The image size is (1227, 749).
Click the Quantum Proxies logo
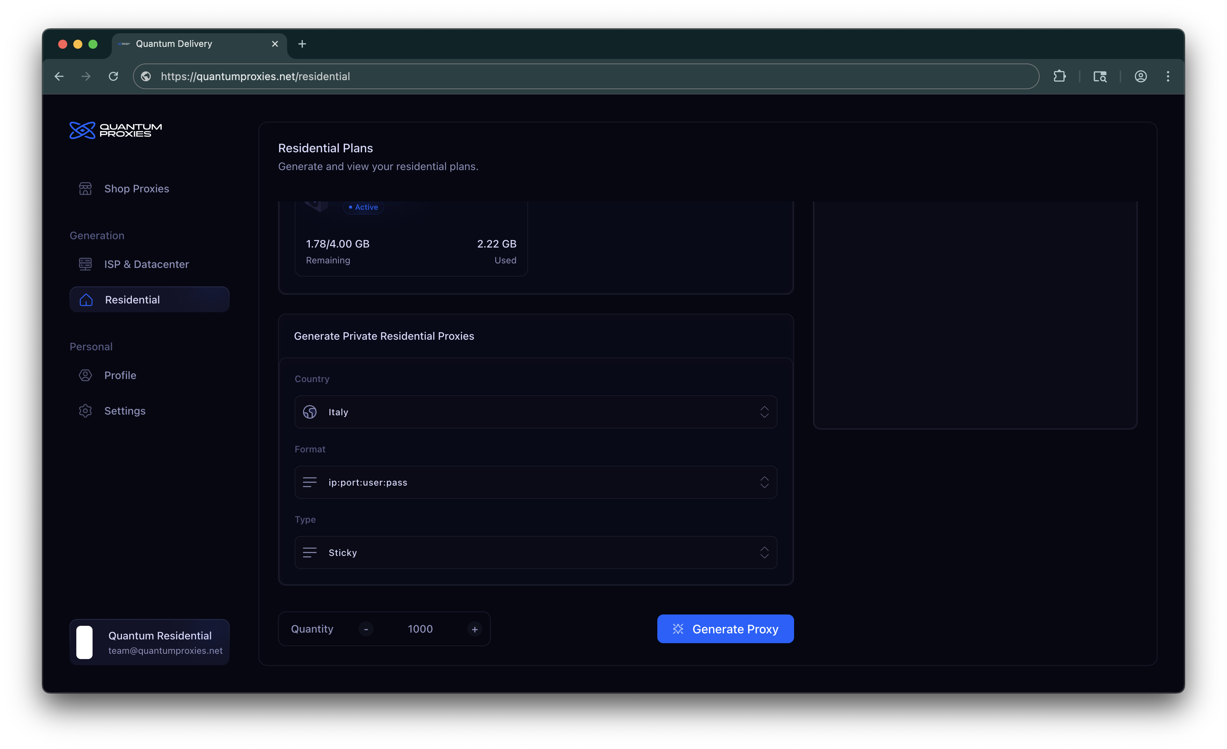116,130
